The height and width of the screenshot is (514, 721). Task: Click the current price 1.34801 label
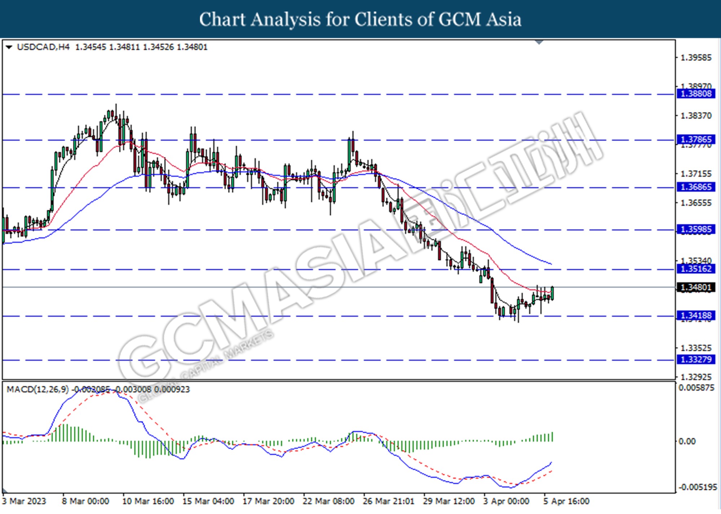point(696,288)
